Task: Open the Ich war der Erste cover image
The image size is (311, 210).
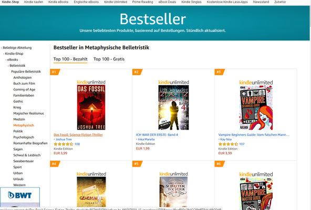Action: click(x=173, y=108)
